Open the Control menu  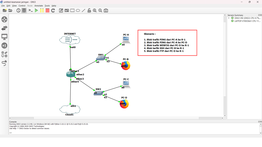[x=22, y=6]
